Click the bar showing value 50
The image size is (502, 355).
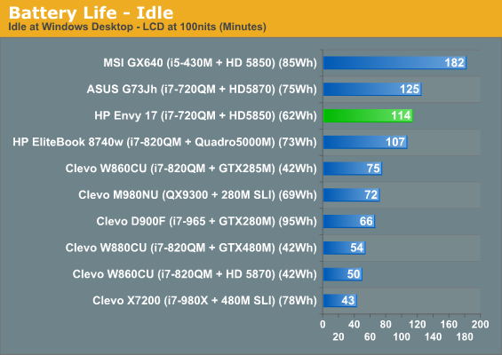tap(343, 274)
